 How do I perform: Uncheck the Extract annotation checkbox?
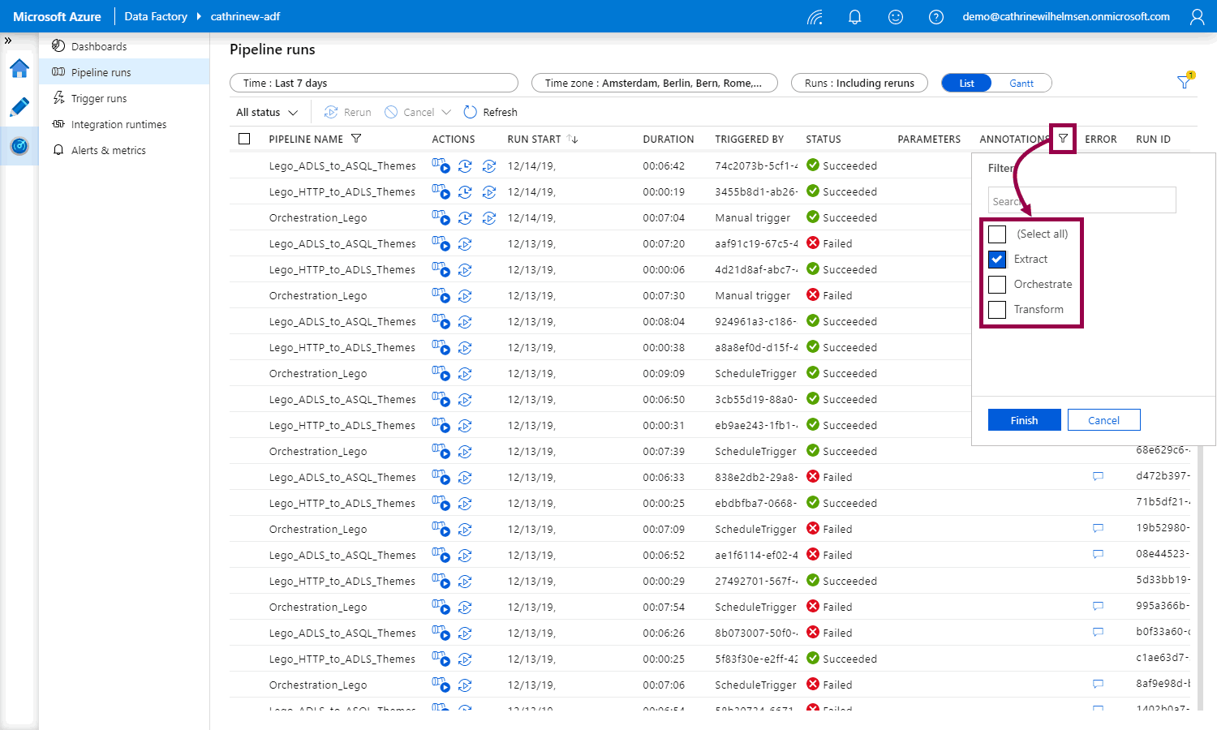pyautogui.click(x=997, y=260)
